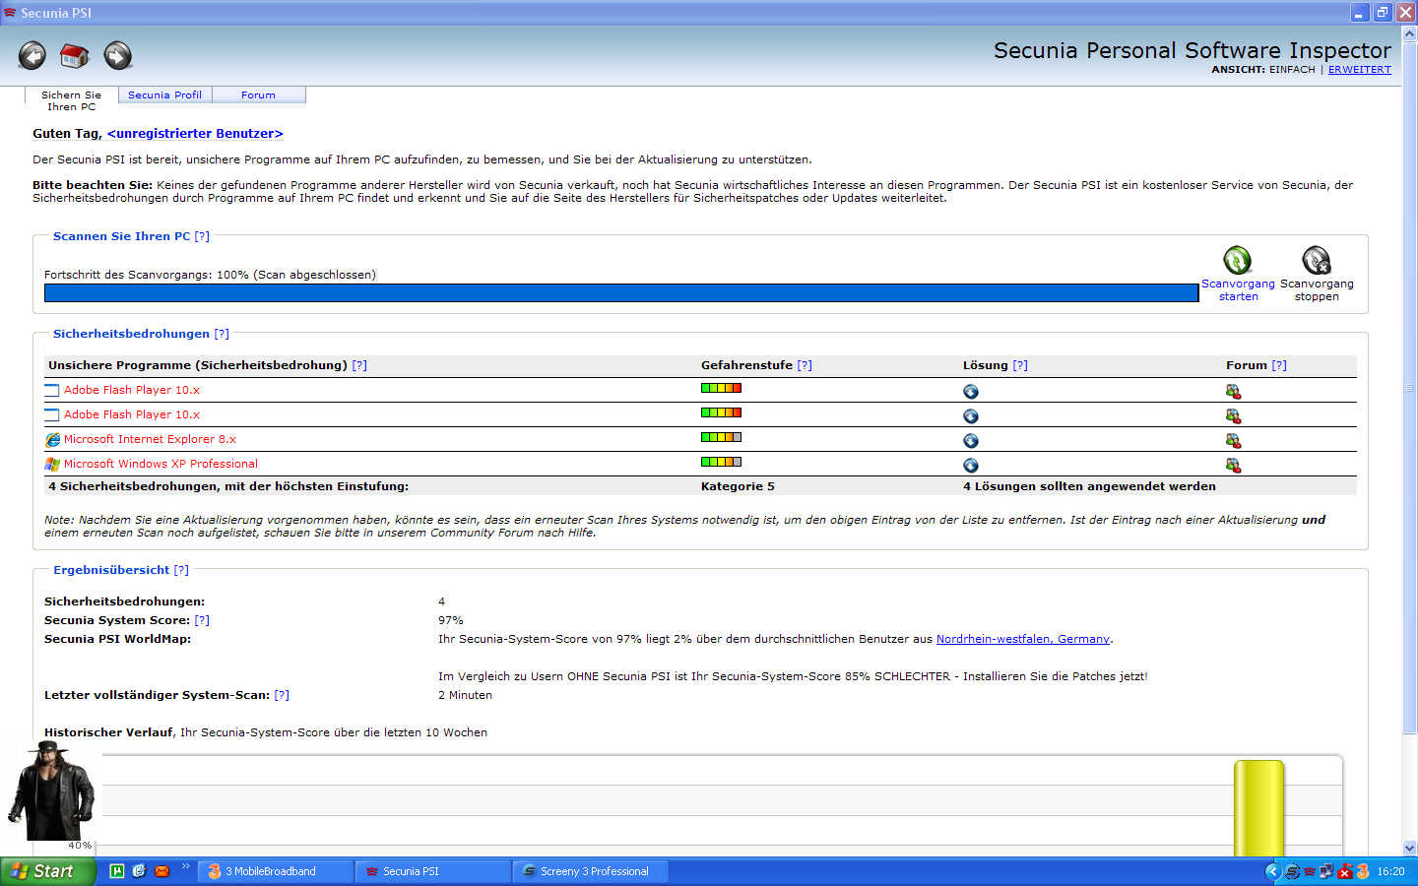Click the yellow bar in history chart
1418x886 pixels.
click(1258, 807)
